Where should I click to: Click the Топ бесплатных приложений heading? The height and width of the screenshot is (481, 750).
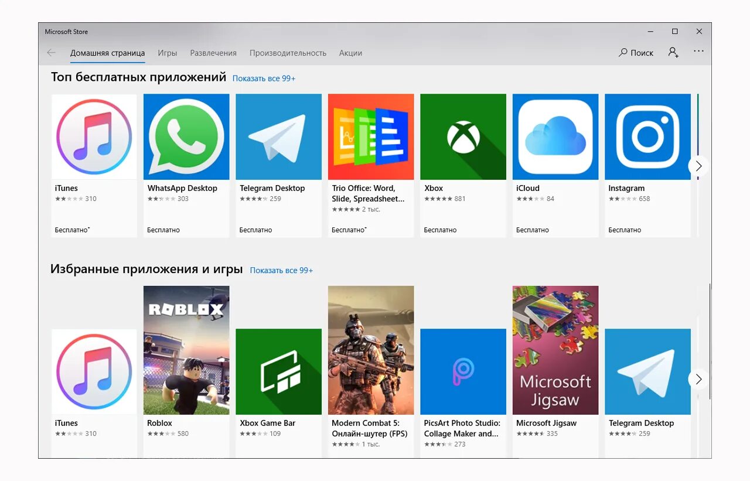coord(138,77)
